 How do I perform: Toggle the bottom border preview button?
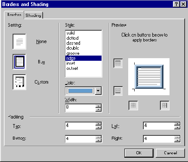point(118,90)
